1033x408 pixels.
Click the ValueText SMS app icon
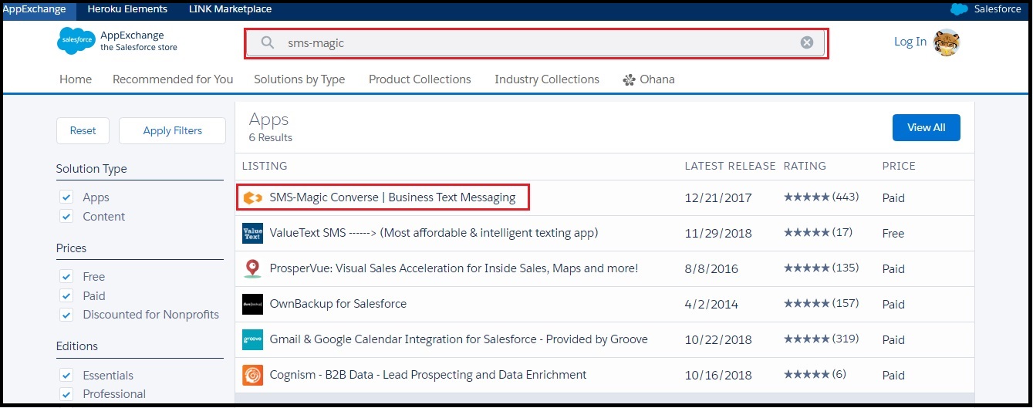(252, 233)
